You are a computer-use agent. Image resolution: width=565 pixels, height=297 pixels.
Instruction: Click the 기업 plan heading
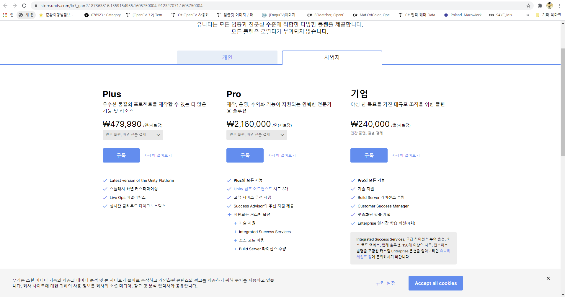click(x=359, y=94)
